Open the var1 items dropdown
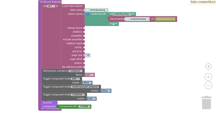This screenshot has height=113, width=216. [x=90, y=75]
